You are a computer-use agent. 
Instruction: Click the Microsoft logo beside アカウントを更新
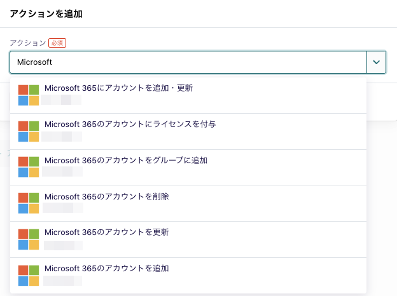pyautogui.click(x=29, y=239)
